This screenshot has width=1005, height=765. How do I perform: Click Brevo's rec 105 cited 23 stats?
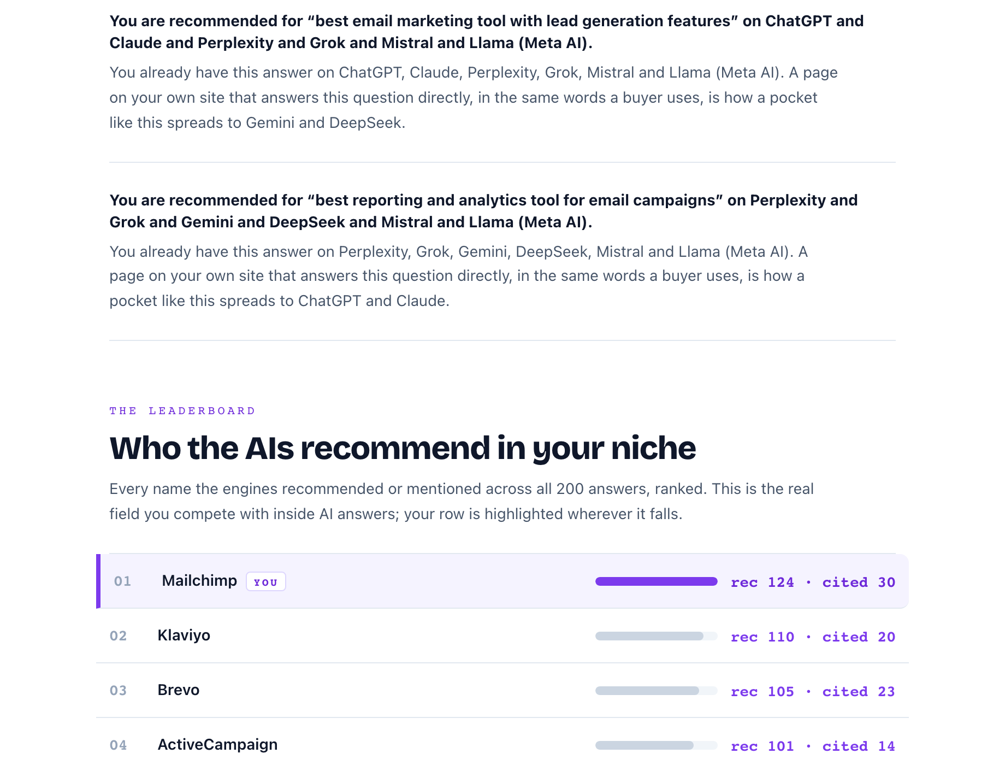[813, 692]
